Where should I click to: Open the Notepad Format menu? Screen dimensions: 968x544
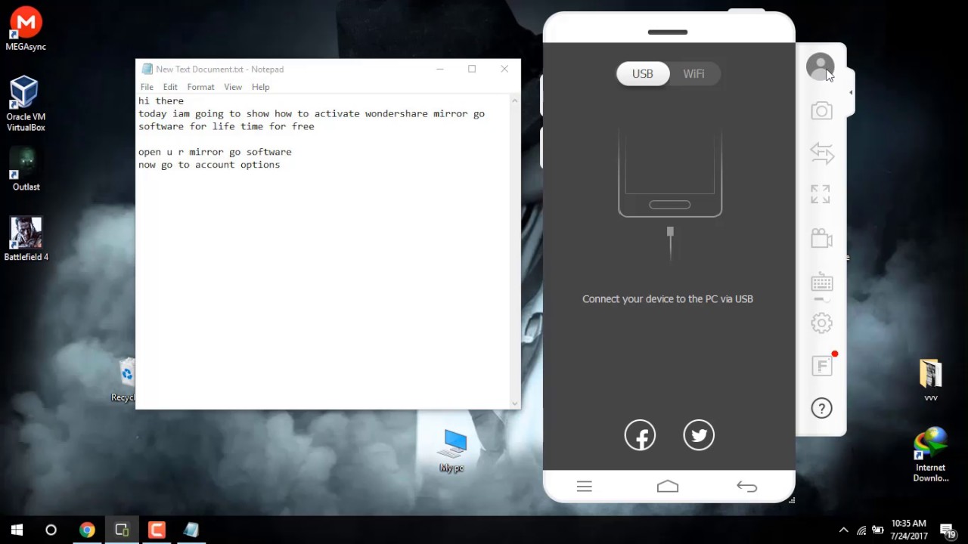[x=200, y=87]
